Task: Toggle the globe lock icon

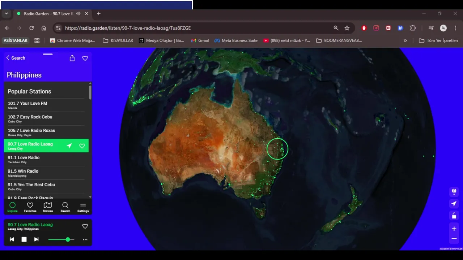Action: point(454,216)
